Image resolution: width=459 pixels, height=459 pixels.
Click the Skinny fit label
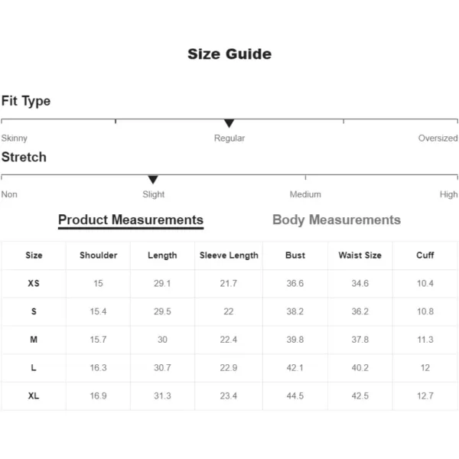[x=15, y=138]
